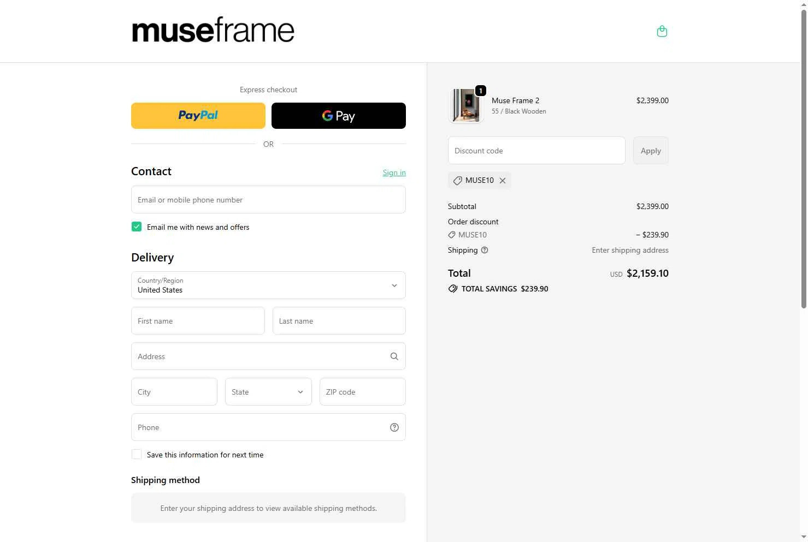
Task: Focus the First name field
Action: pos(198,321)
